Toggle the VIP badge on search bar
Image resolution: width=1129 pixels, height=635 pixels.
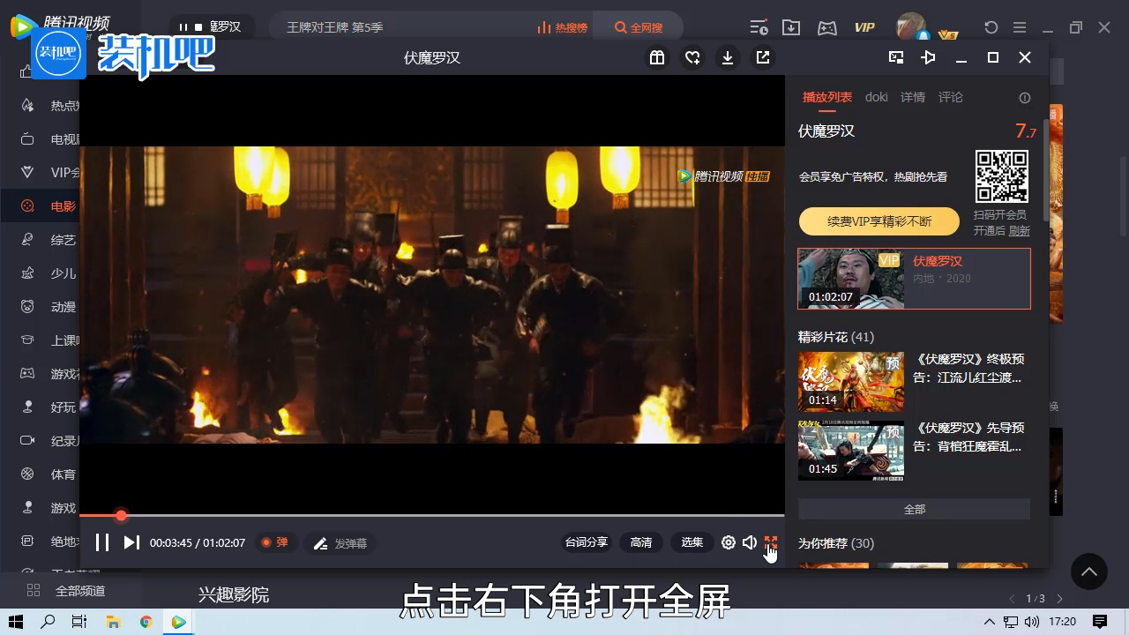point(864,27)
